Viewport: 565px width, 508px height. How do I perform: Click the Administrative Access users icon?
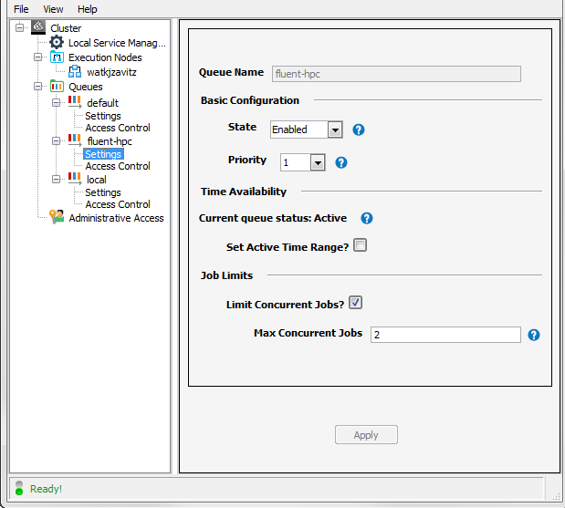coord(57,217)
